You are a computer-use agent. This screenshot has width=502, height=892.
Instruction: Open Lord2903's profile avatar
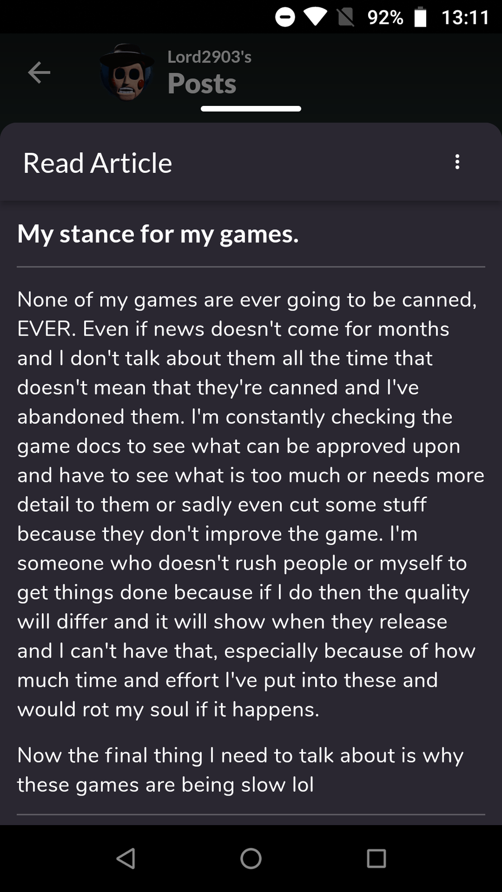[x=127, y=72]
